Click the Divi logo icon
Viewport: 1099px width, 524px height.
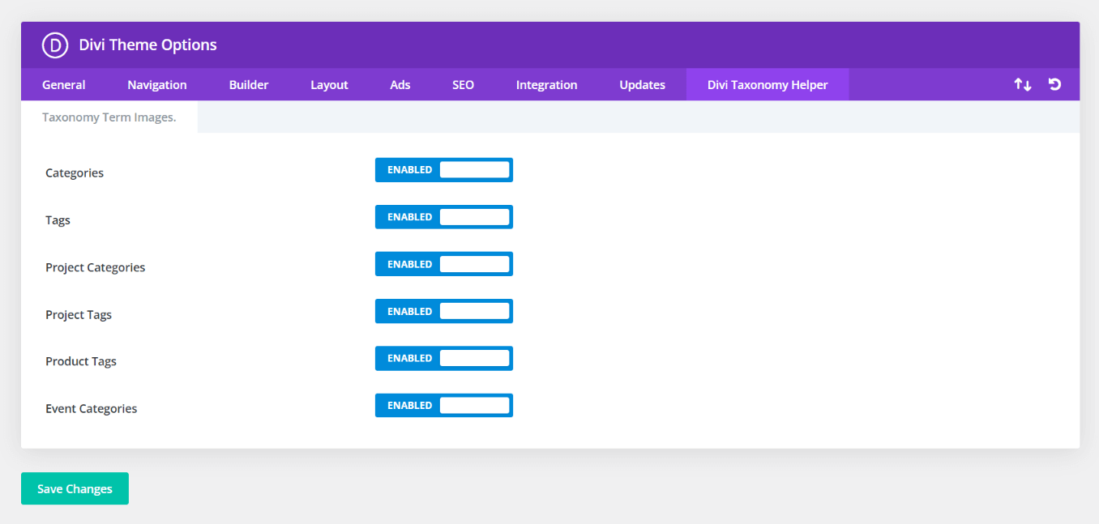[x=55, y=45]
